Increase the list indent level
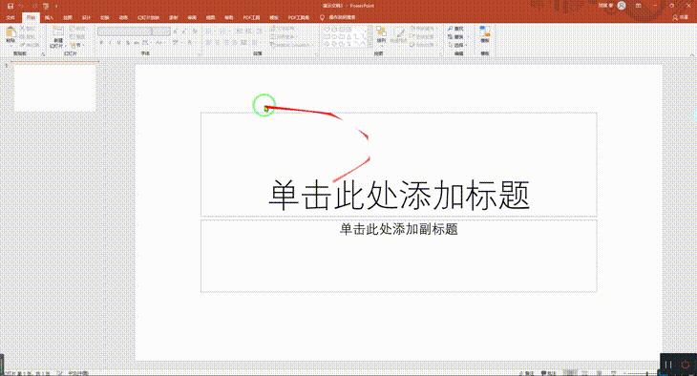The width and height of the screenshot is (697, 376). pyautogui.click(x=248, y=31)
